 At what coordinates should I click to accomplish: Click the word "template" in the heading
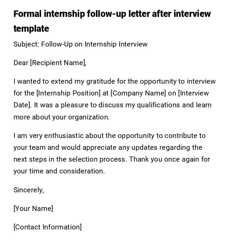pos(31,29)
